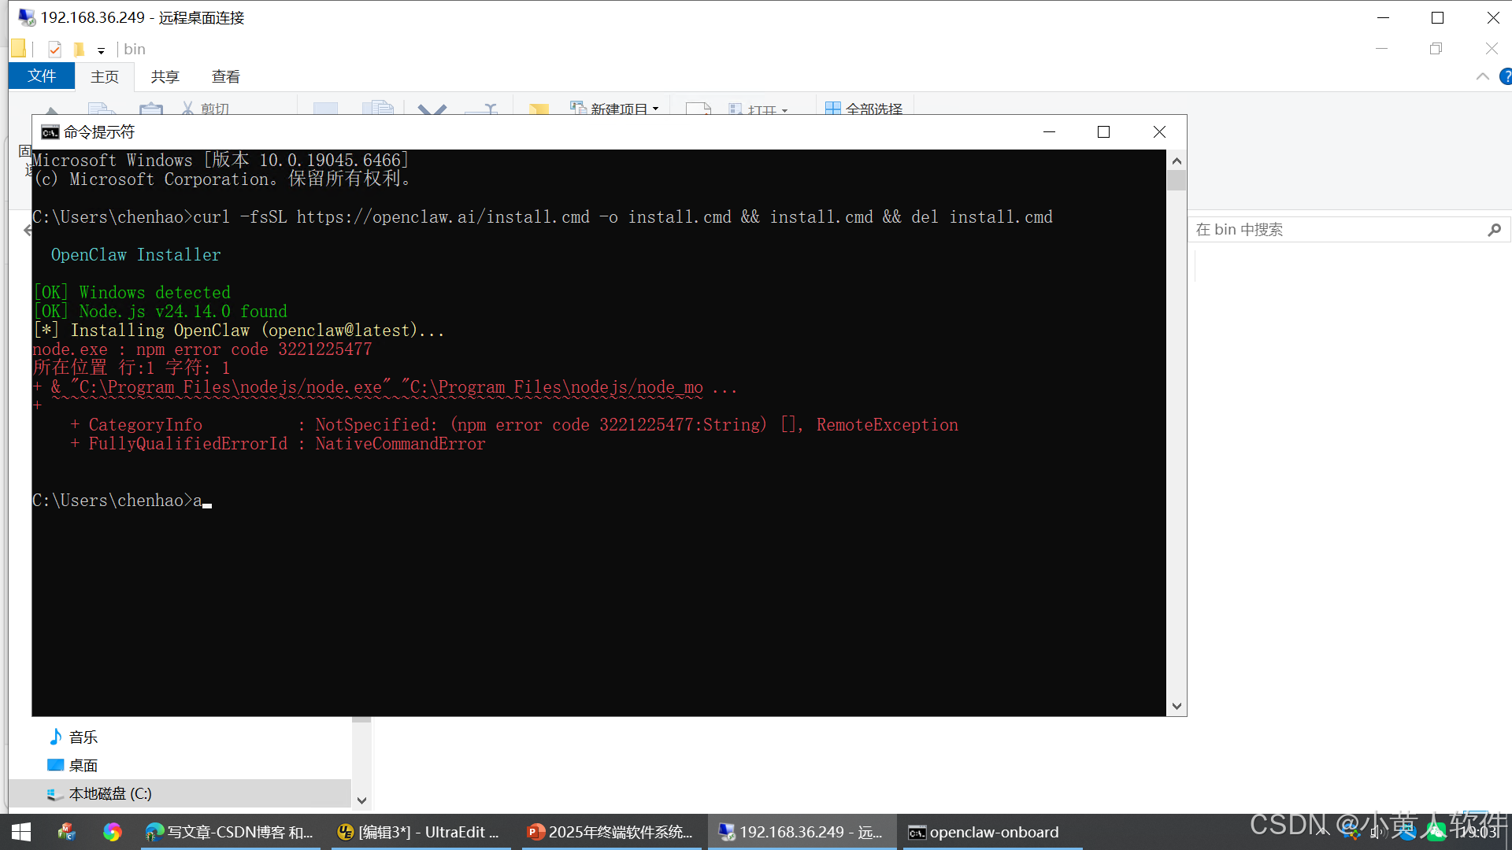Expand the quick access toolbar dropdown

point(101,50)
